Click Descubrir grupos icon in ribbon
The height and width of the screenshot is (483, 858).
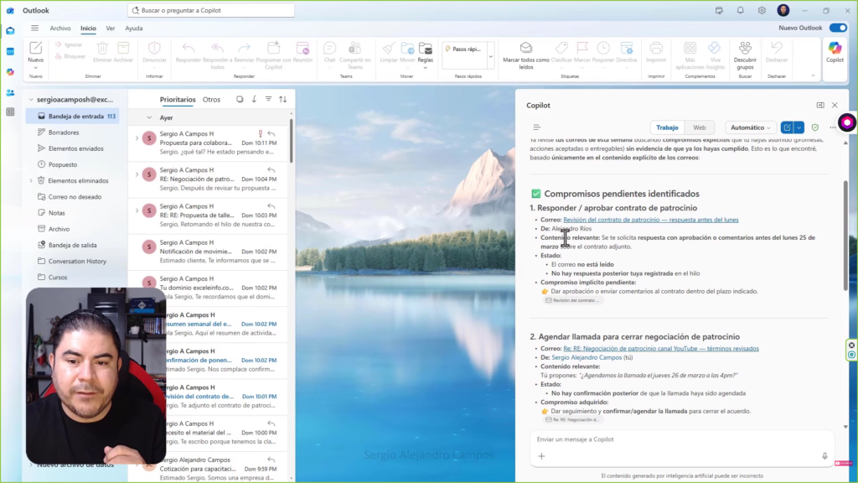pos(745,48)
